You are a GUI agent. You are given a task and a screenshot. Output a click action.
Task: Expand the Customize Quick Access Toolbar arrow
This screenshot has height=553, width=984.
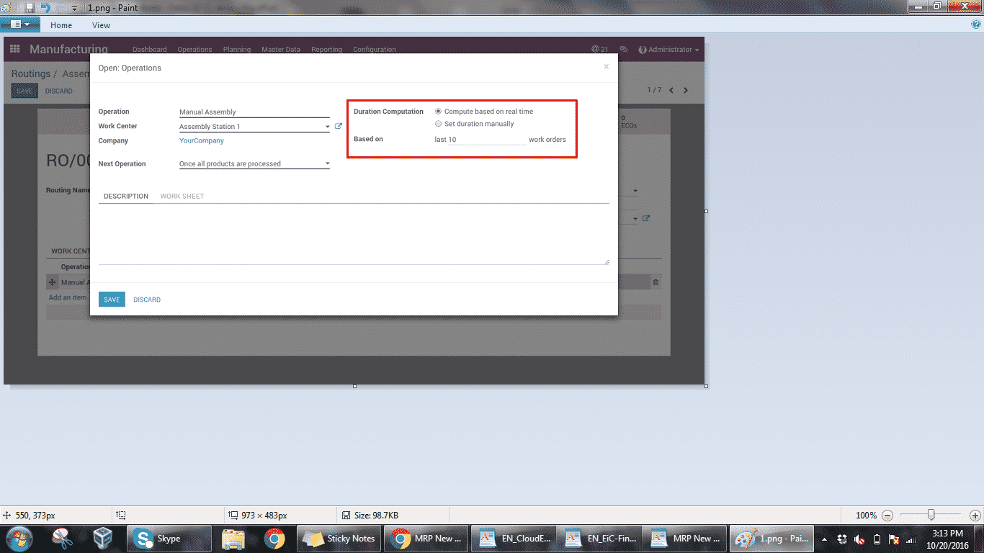coord(74,8)
